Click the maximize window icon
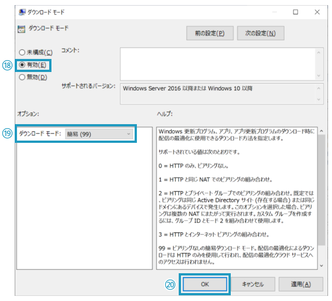Viewport: 332px width, 301px height. click(x=295, y=12)
